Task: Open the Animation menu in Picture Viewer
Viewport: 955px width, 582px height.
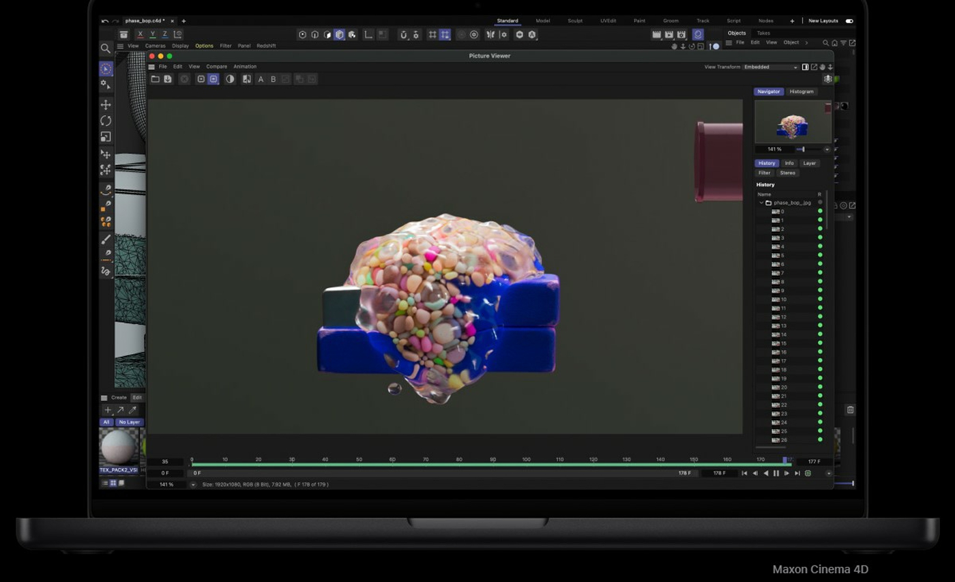Action: coord(245,67)
